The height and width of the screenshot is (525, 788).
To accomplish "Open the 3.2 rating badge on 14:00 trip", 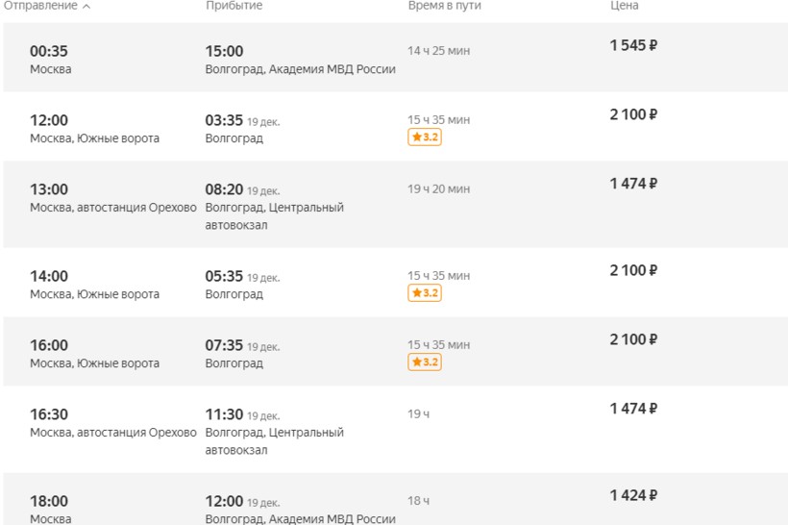I will (425, 292).
